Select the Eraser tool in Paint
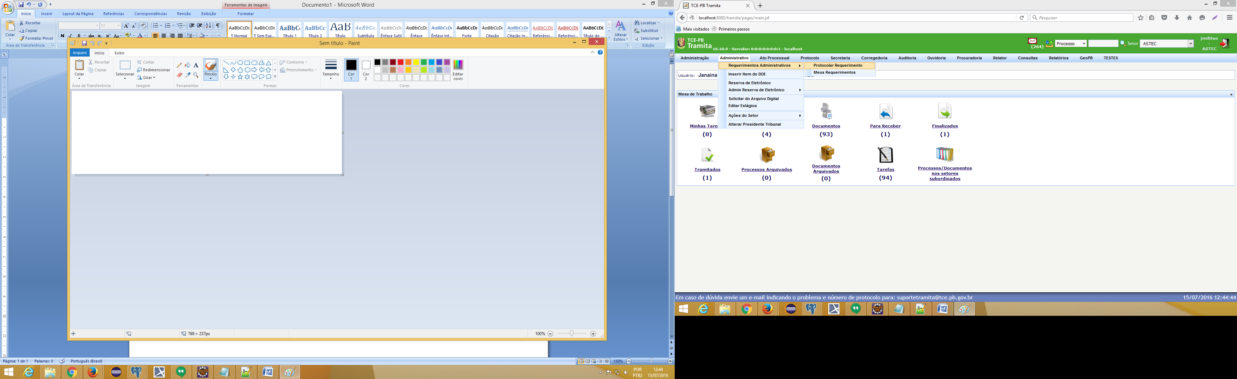This screenshot has width=1237, height=379. tap(180, 75)
